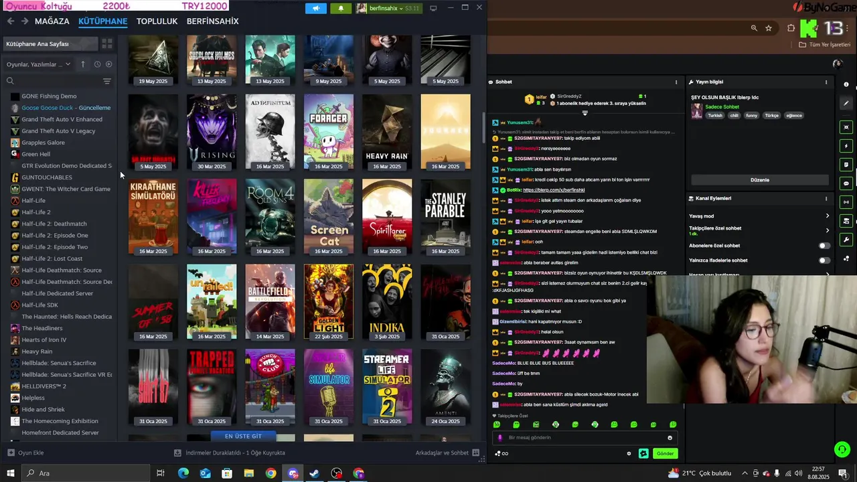The width and height of the screenshot is (857, 482).
Task: Open the chat bubble icon in dashboard sidebar
Action: (x=846, y=183)
